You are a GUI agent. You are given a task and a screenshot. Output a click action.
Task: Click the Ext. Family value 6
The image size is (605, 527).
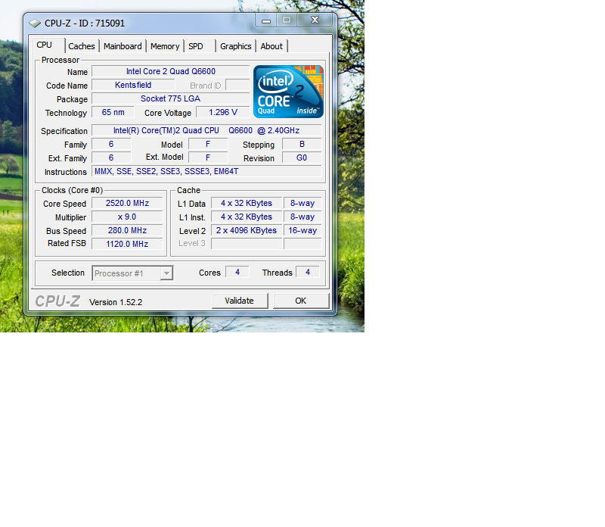tap(111, 157)
